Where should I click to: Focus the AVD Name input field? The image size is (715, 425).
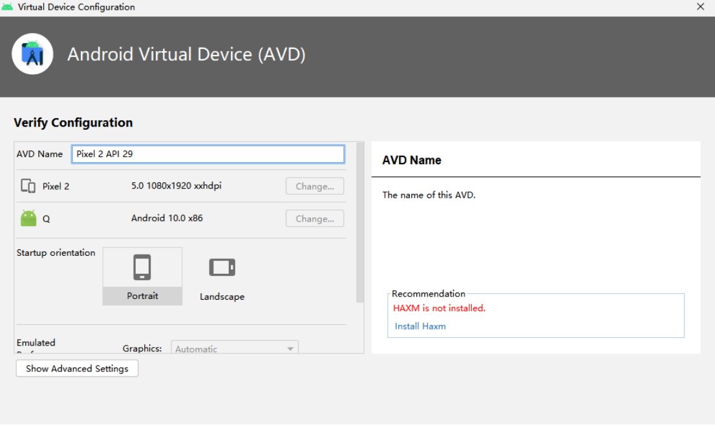point(208,154)
